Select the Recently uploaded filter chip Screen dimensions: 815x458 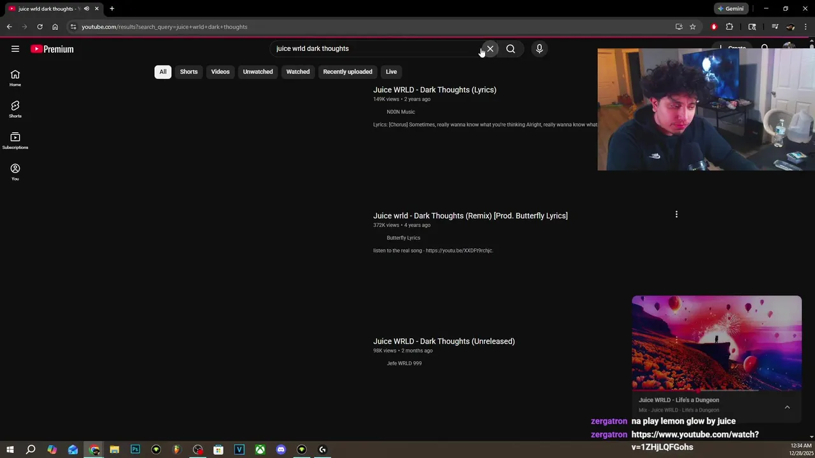[348, 72]
